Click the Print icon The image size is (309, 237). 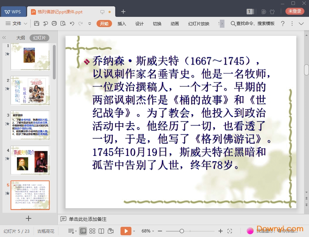point(54,24)
